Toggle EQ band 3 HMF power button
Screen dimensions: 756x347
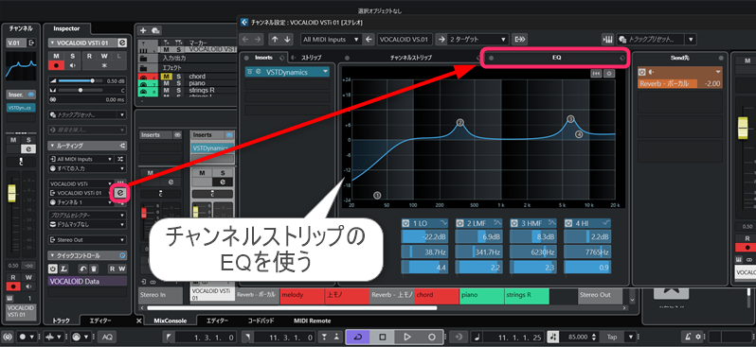click(x=515, y=223)
